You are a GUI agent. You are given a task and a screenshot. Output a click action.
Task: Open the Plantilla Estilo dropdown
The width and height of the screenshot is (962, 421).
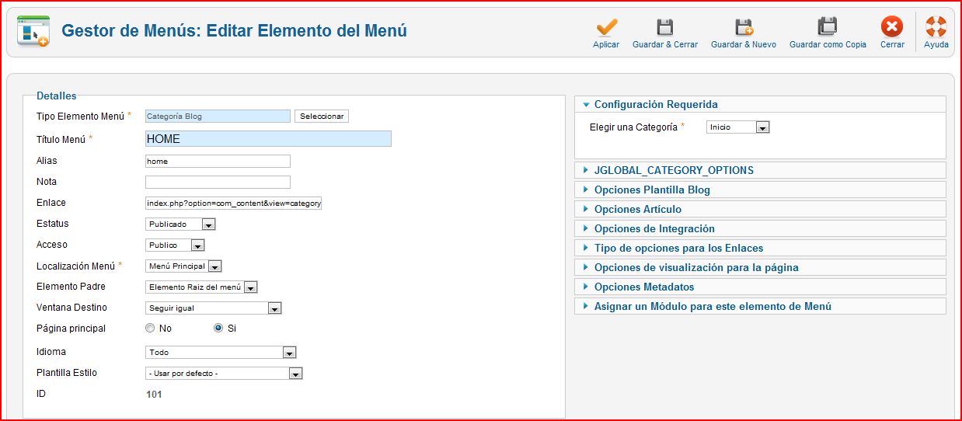click(x=224, y=374)
